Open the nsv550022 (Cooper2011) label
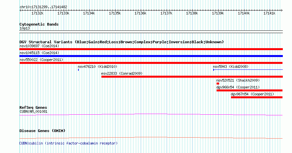 pos(41,60)
